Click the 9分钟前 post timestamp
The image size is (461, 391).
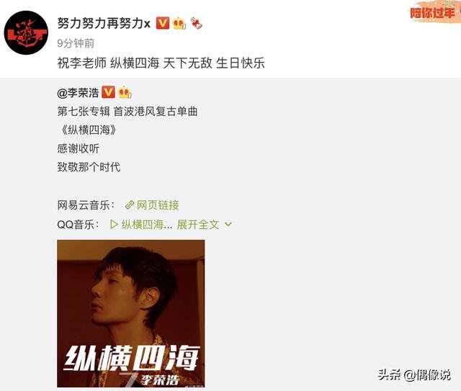tap(76, 43)
